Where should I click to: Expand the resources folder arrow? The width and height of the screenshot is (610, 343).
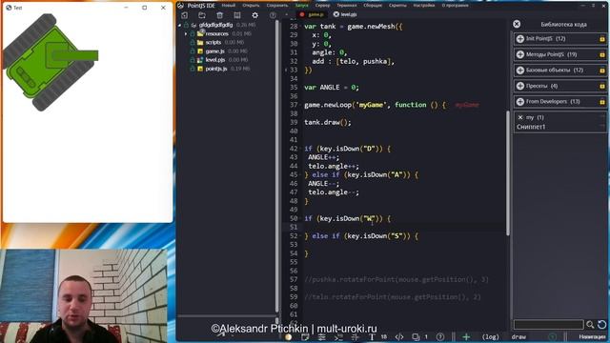186,34
